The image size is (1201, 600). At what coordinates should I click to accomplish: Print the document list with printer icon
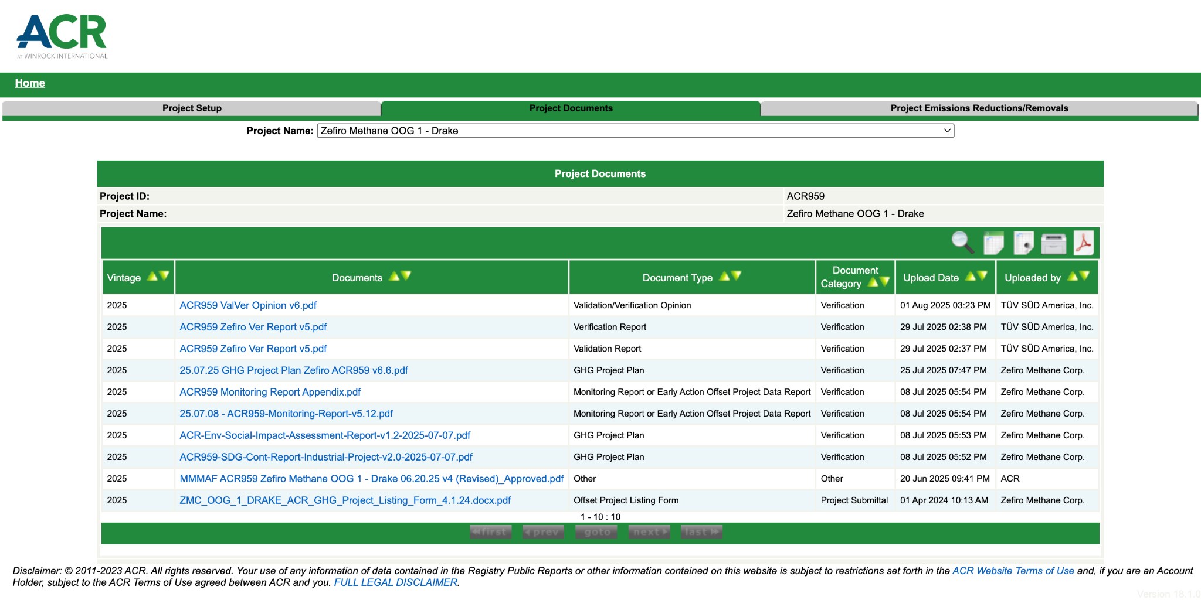click(x=1054, y=243)
